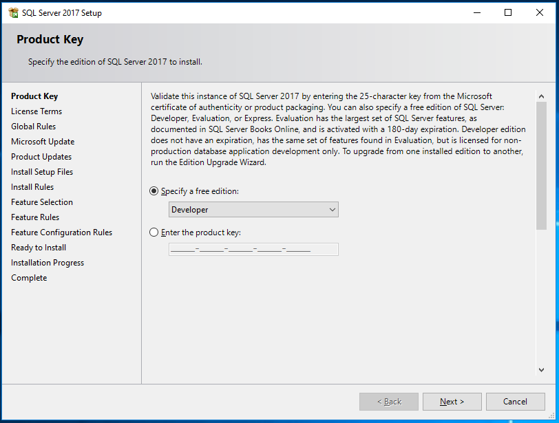Select Install Setup Files step in sidebar
559x423 pixels.
click(x=42, y=172)
